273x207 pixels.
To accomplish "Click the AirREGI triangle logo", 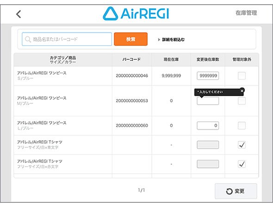I will [x=111, y=13].
